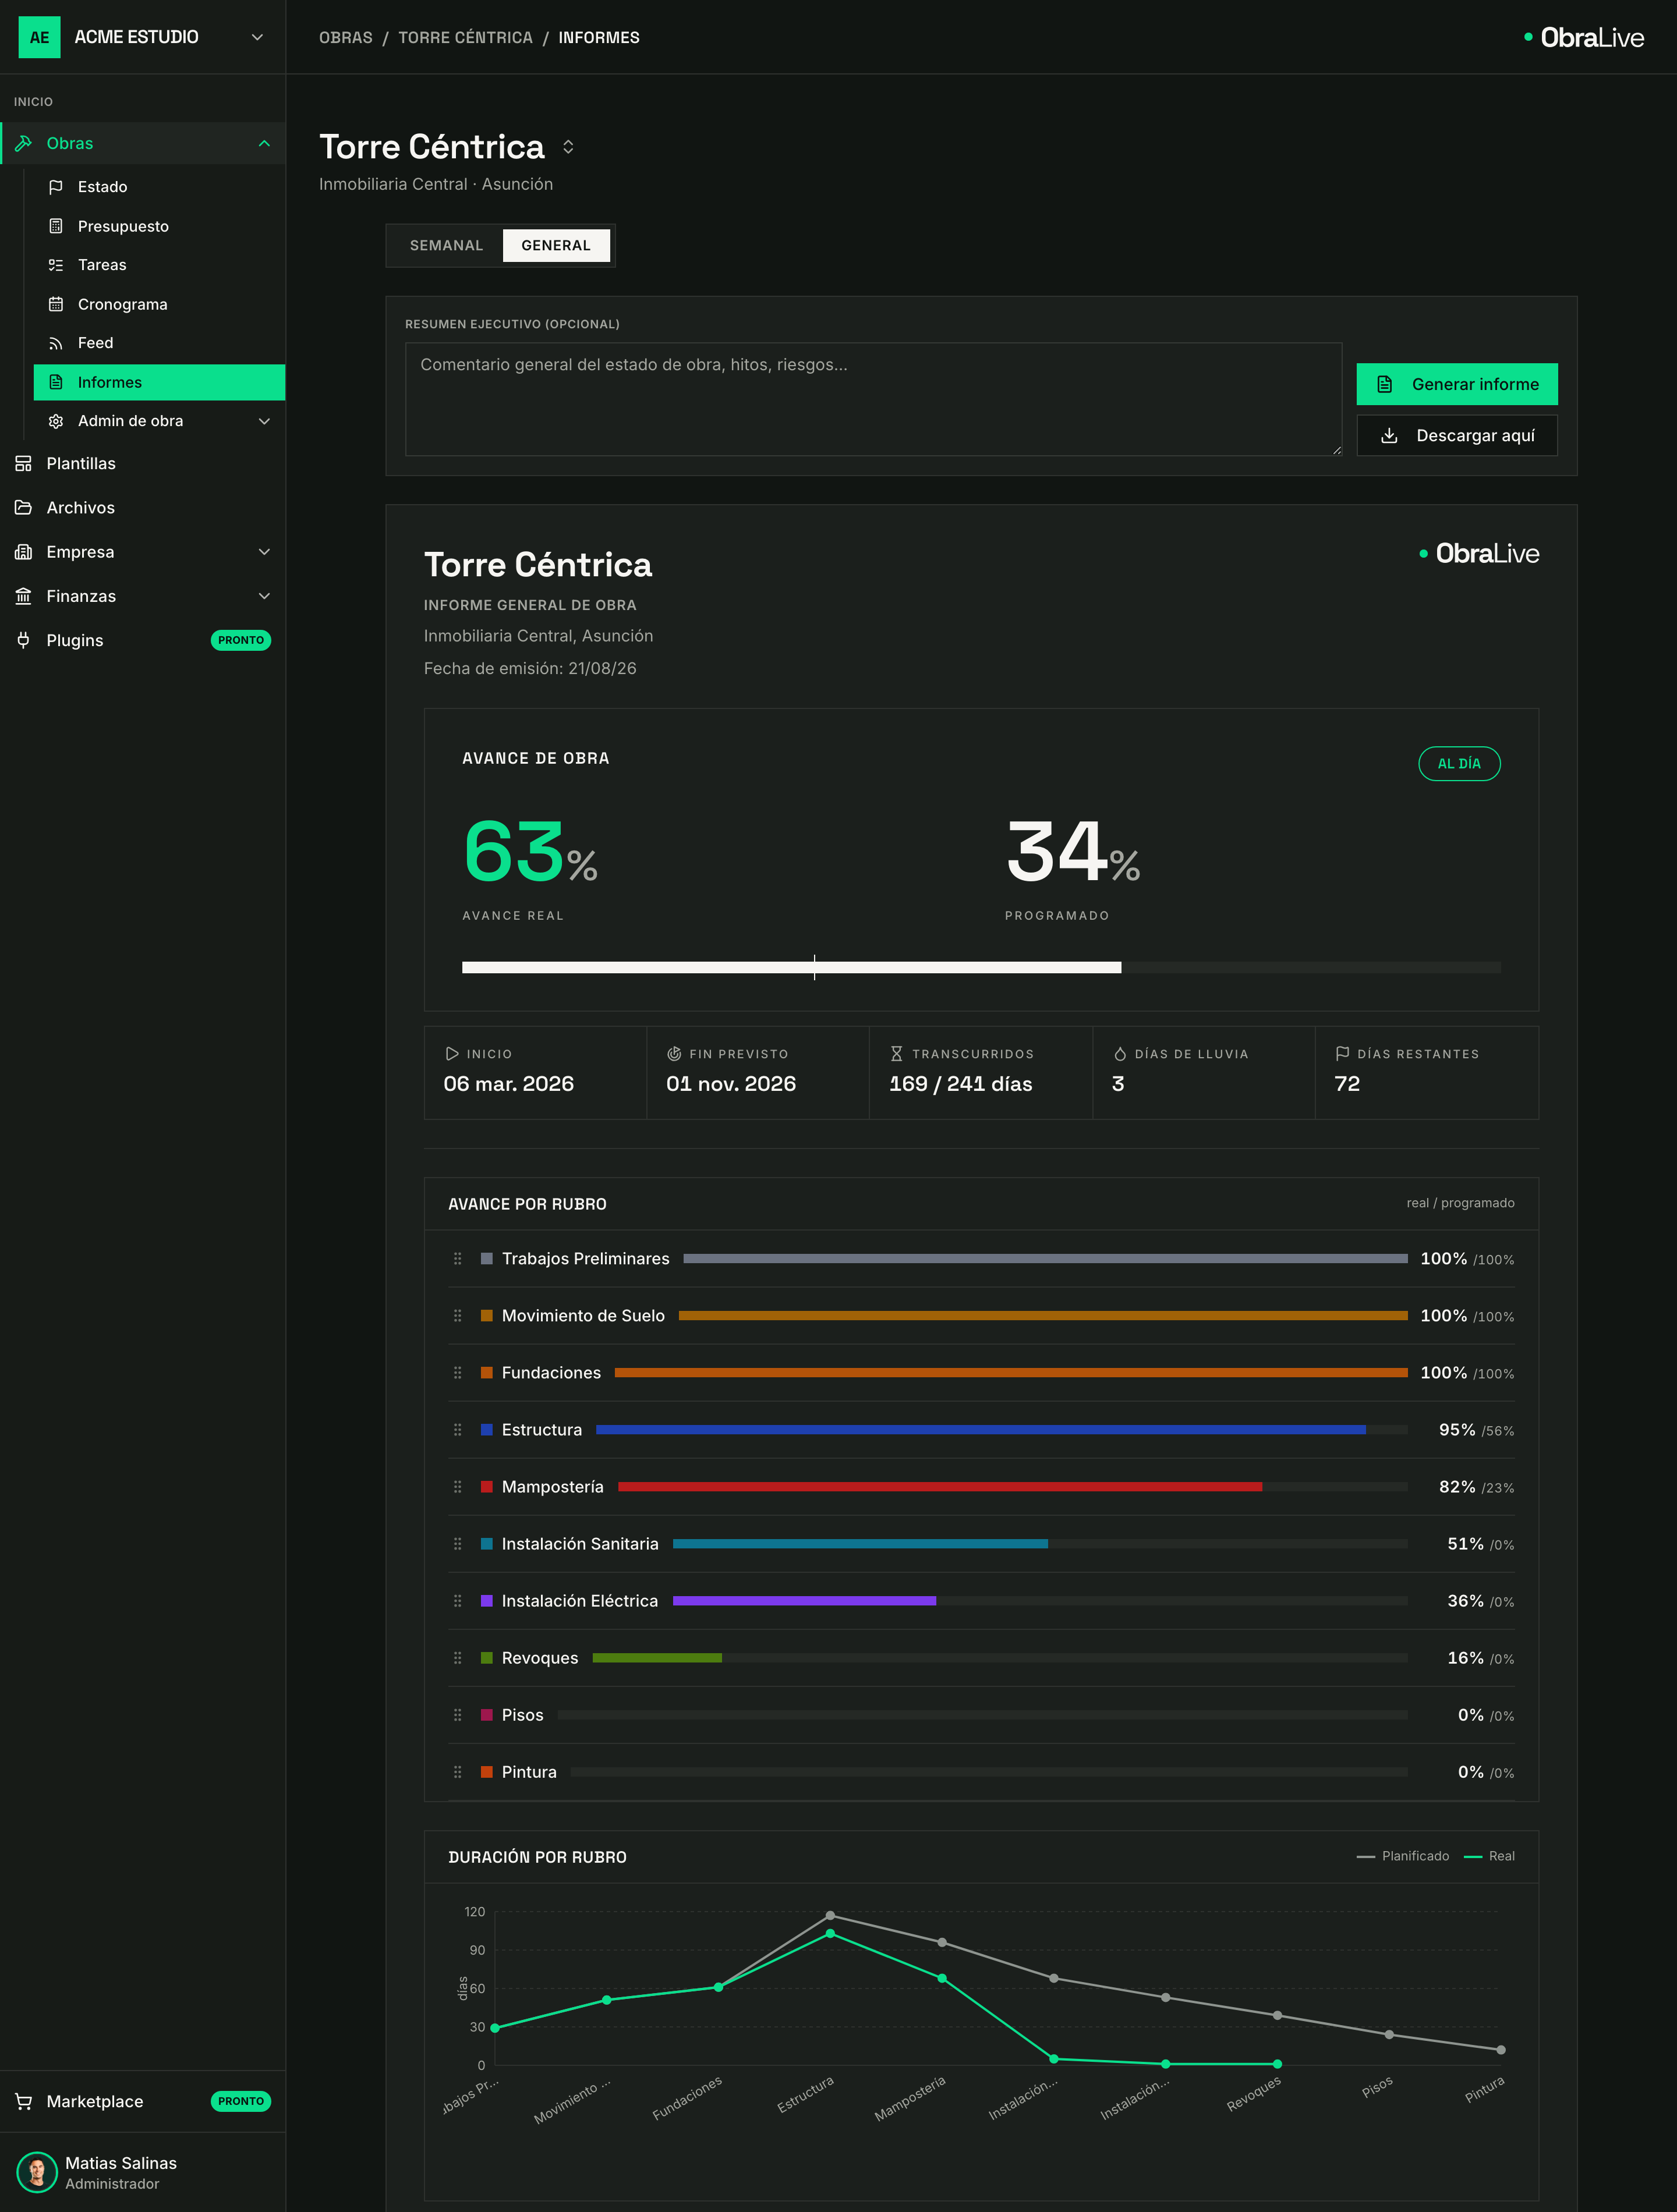Grab the drag handle for Pintura row
The width and height of the screenshot is (1677, 2212).
tap(457, 1772)
